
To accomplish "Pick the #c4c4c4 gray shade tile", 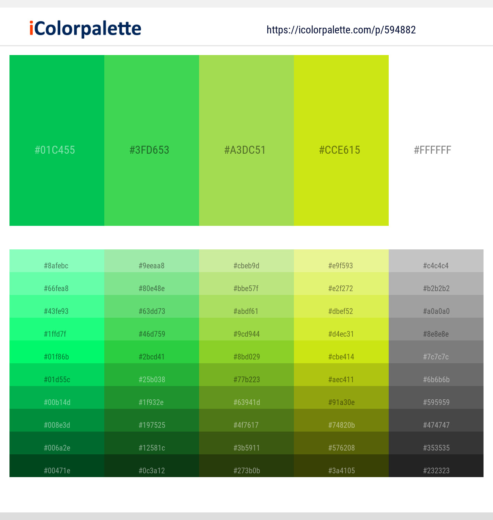I will coord(436,265).
